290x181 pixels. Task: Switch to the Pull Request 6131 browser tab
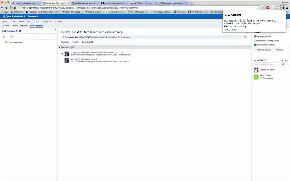(x=55, y=3)
